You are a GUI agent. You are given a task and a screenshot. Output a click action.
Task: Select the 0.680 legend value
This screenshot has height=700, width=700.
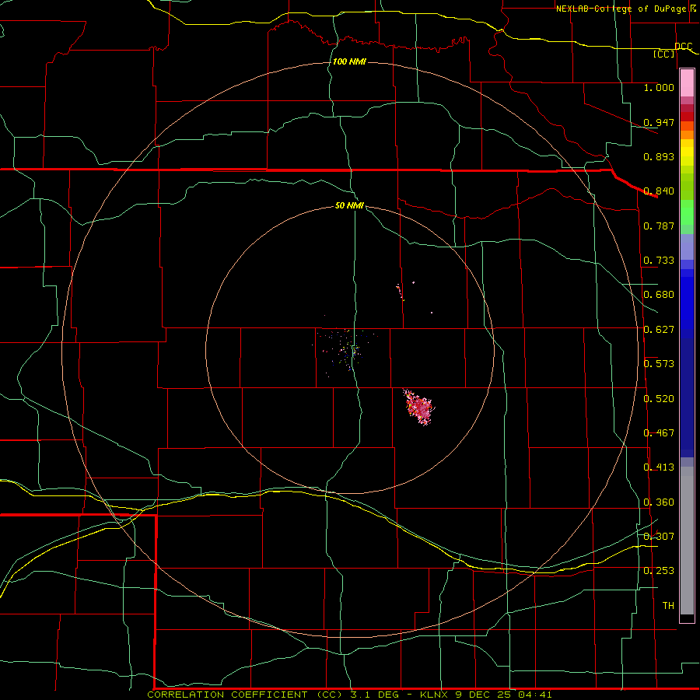coord(659,295)
